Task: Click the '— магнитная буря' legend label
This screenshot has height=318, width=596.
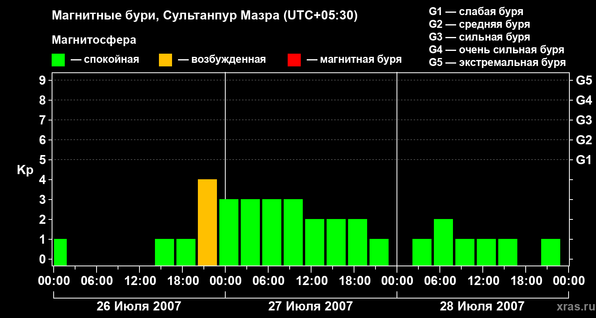Action: coord(354,60)
